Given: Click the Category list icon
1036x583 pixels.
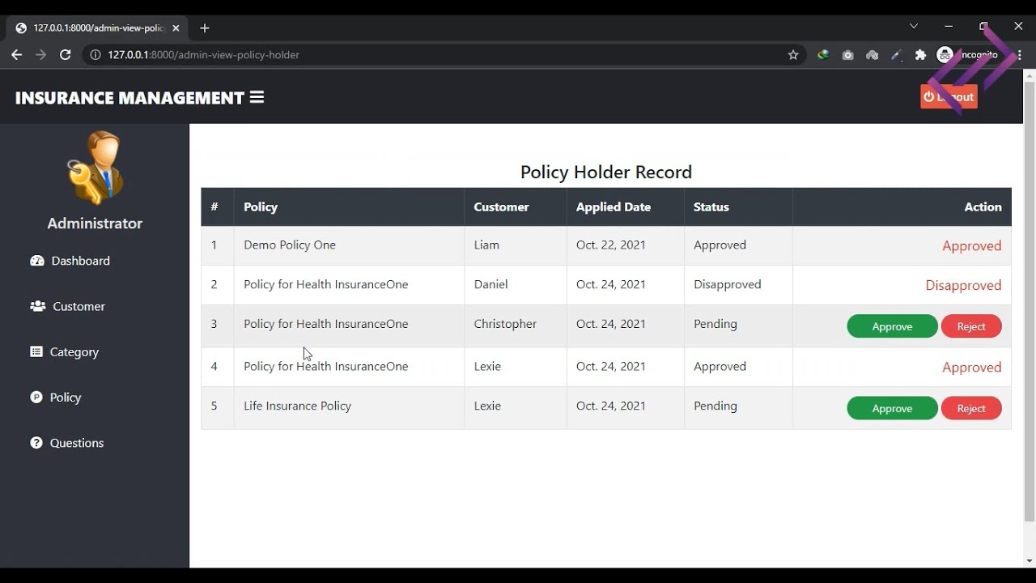Looking at the screenshot, I should [x=36, y=351].
